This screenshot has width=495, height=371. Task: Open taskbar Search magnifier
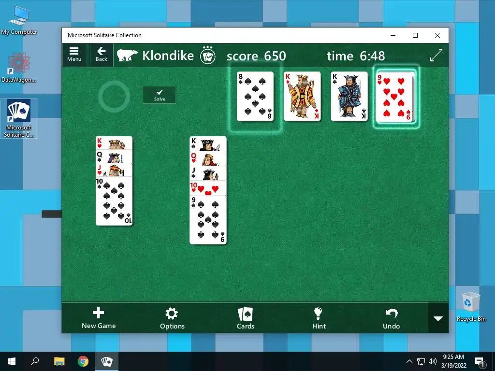pyautogui.click(x=35, y=361)
